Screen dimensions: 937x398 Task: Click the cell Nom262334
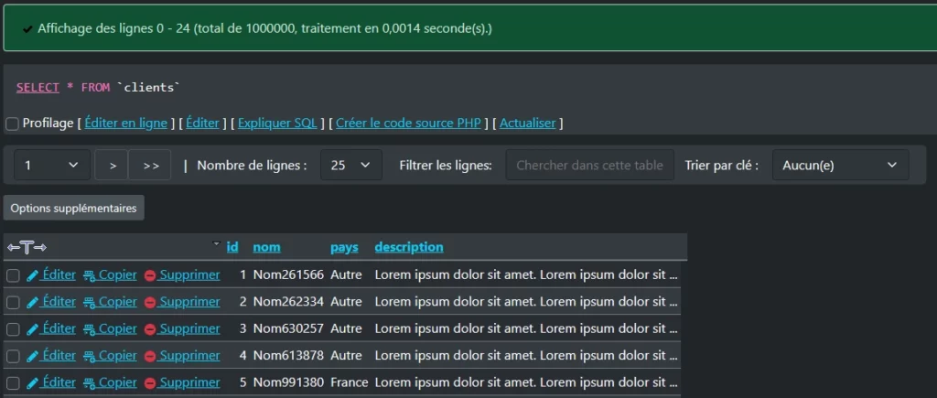tap(288, 302)
